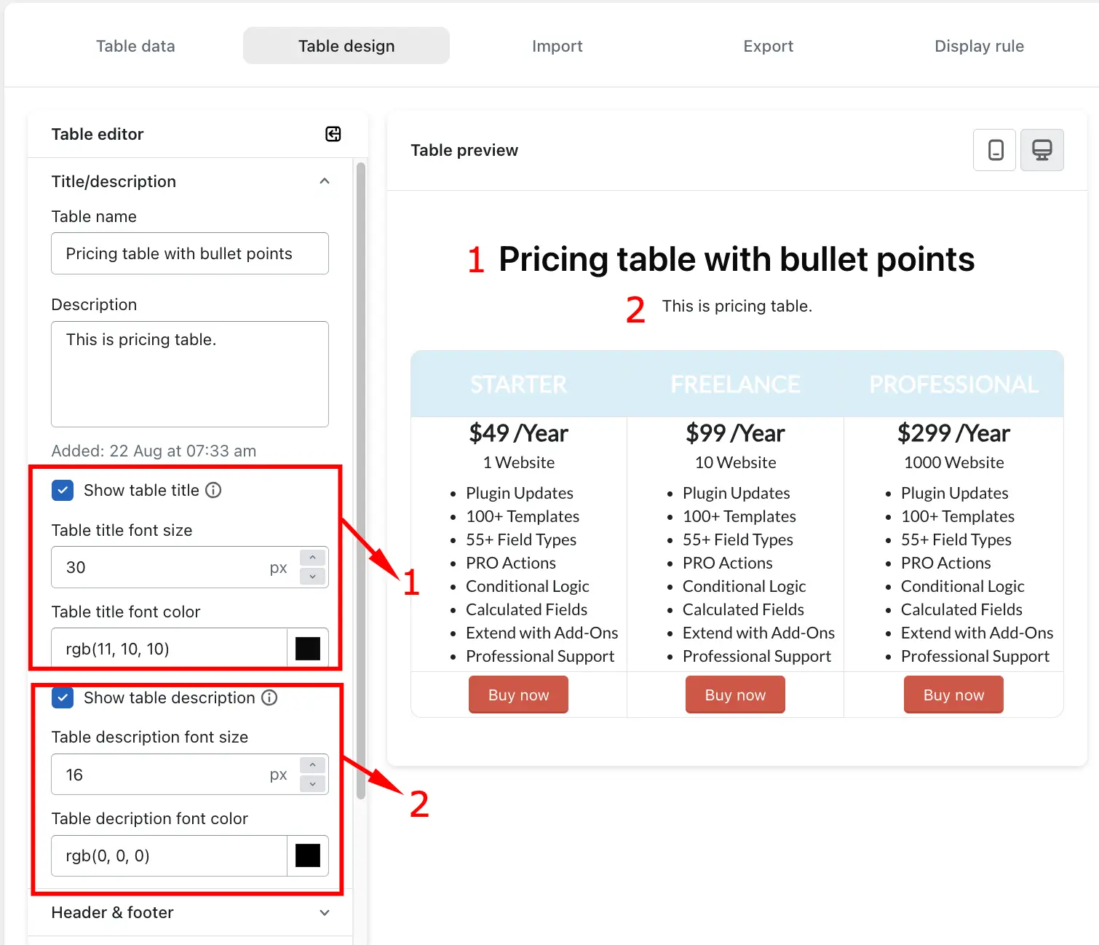Uncheck Show table description checkbox
The width and height of the screenshot is (1099, 945).
pyautogui.click(x=63, y=697)
